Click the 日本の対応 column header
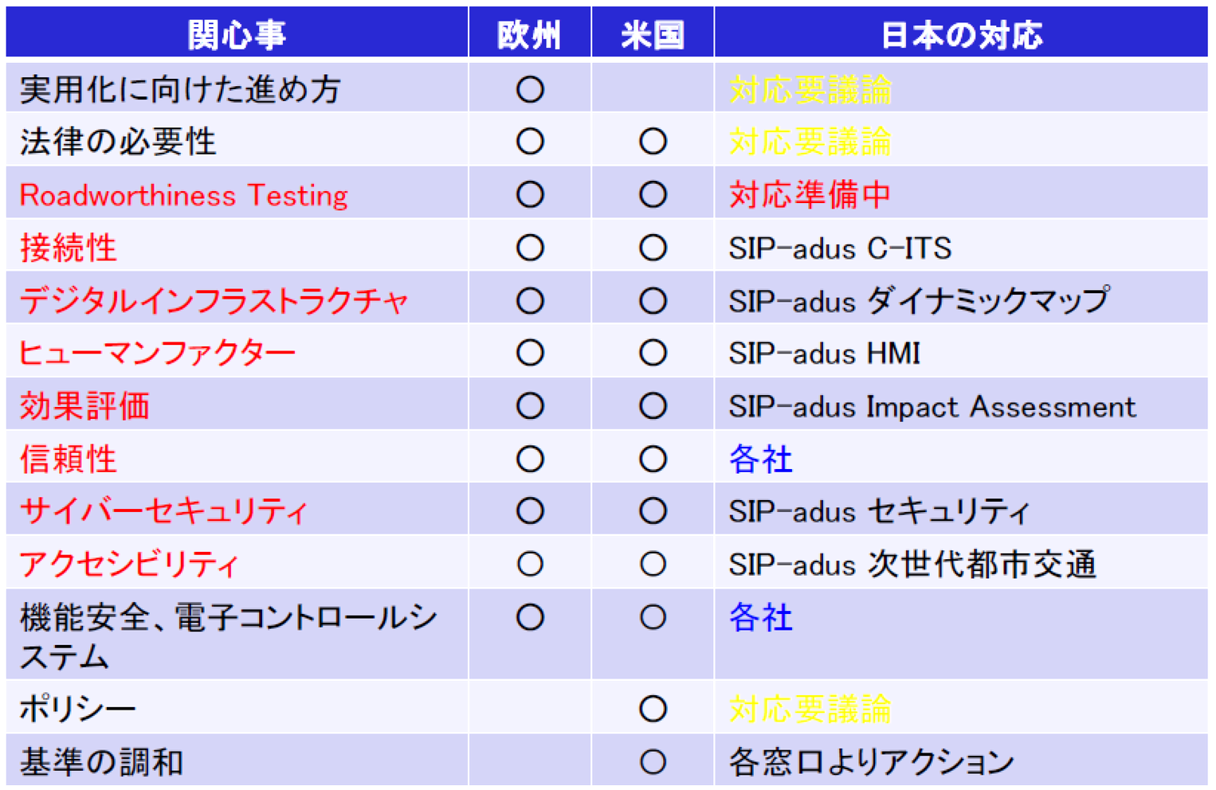Screen dimensions: 1216x790 [961, 35]
